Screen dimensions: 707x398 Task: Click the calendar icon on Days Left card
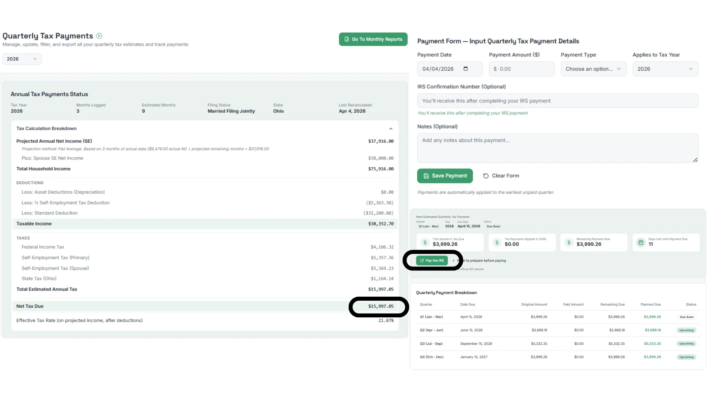point(641,242)
